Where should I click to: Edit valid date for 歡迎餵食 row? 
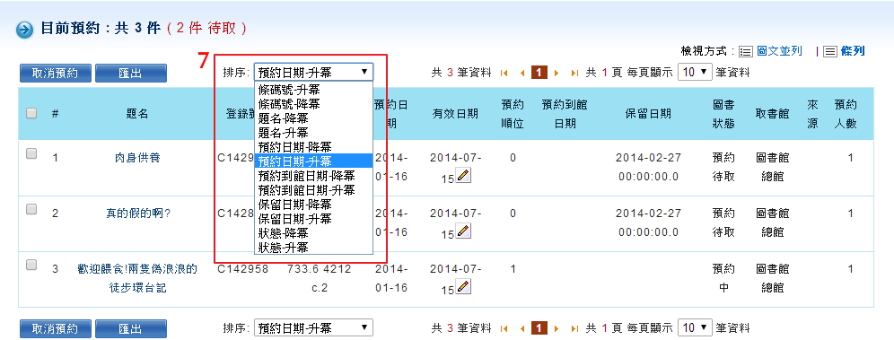coord(464,286)
